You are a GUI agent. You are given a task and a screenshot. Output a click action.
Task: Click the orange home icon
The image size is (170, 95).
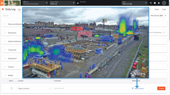(2, 3)
